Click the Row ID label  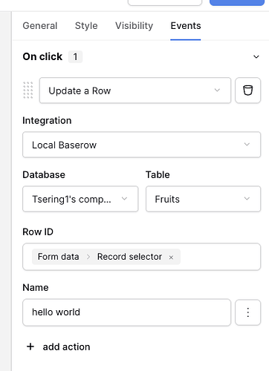click(x=38, y=232)
